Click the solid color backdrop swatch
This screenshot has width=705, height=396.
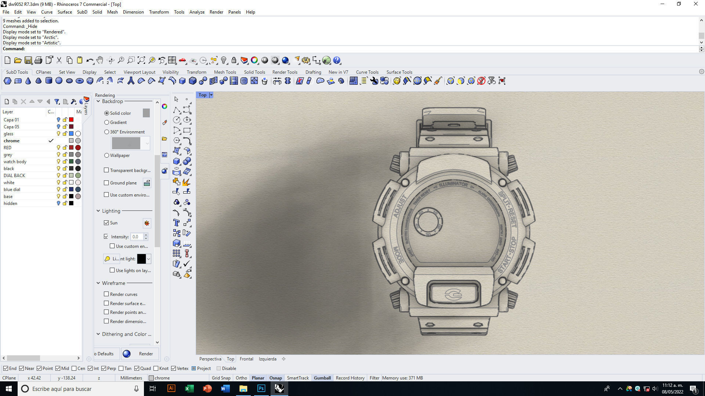click(x=146, y=113)
